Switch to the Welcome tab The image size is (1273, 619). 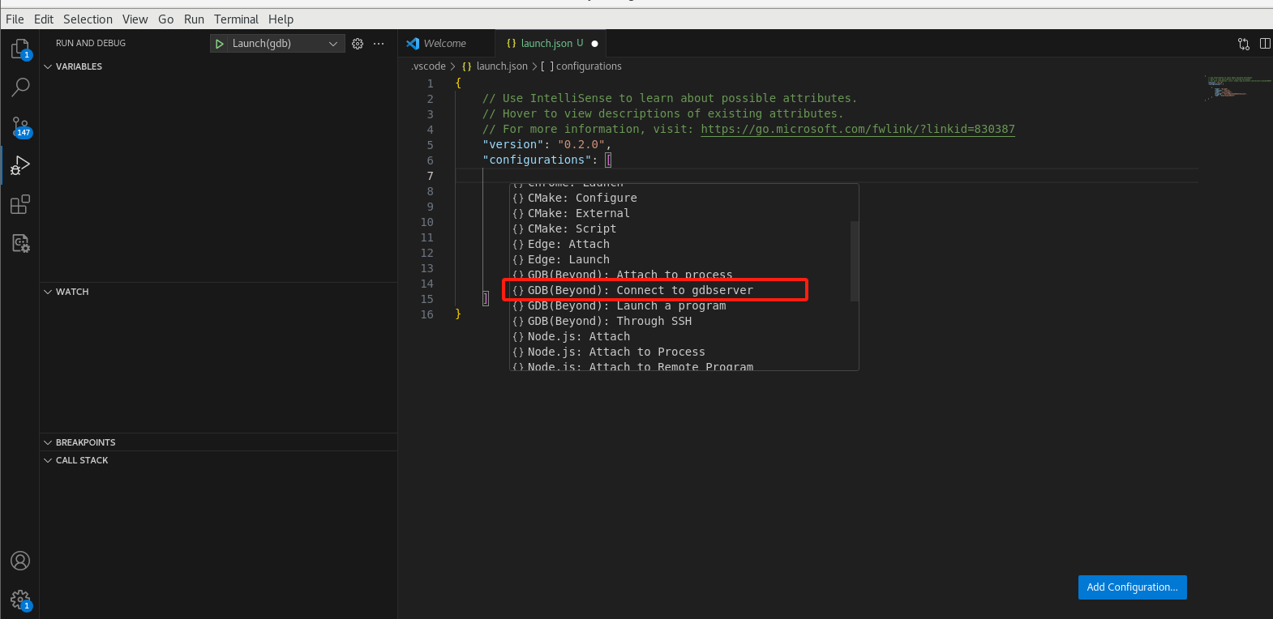(446, 44)
